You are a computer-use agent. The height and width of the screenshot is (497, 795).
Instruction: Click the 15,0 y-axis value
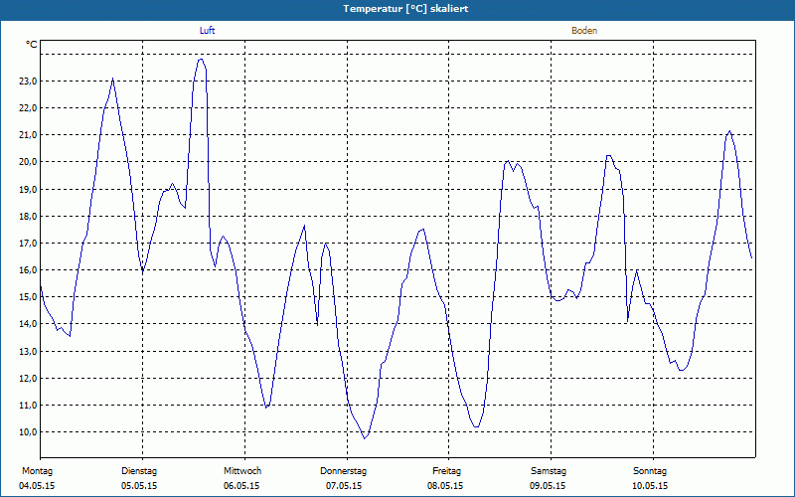[29, 296]
